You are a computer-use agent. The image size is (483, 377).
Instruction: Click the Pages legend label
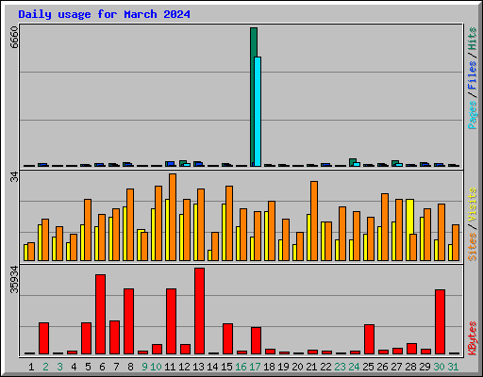point(473,115)
